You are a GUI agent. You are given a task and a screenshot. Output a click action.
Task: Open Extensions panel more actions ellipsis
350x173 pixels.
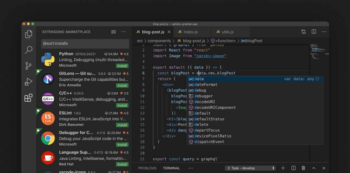pyautogui.click(x=123, y=32)
